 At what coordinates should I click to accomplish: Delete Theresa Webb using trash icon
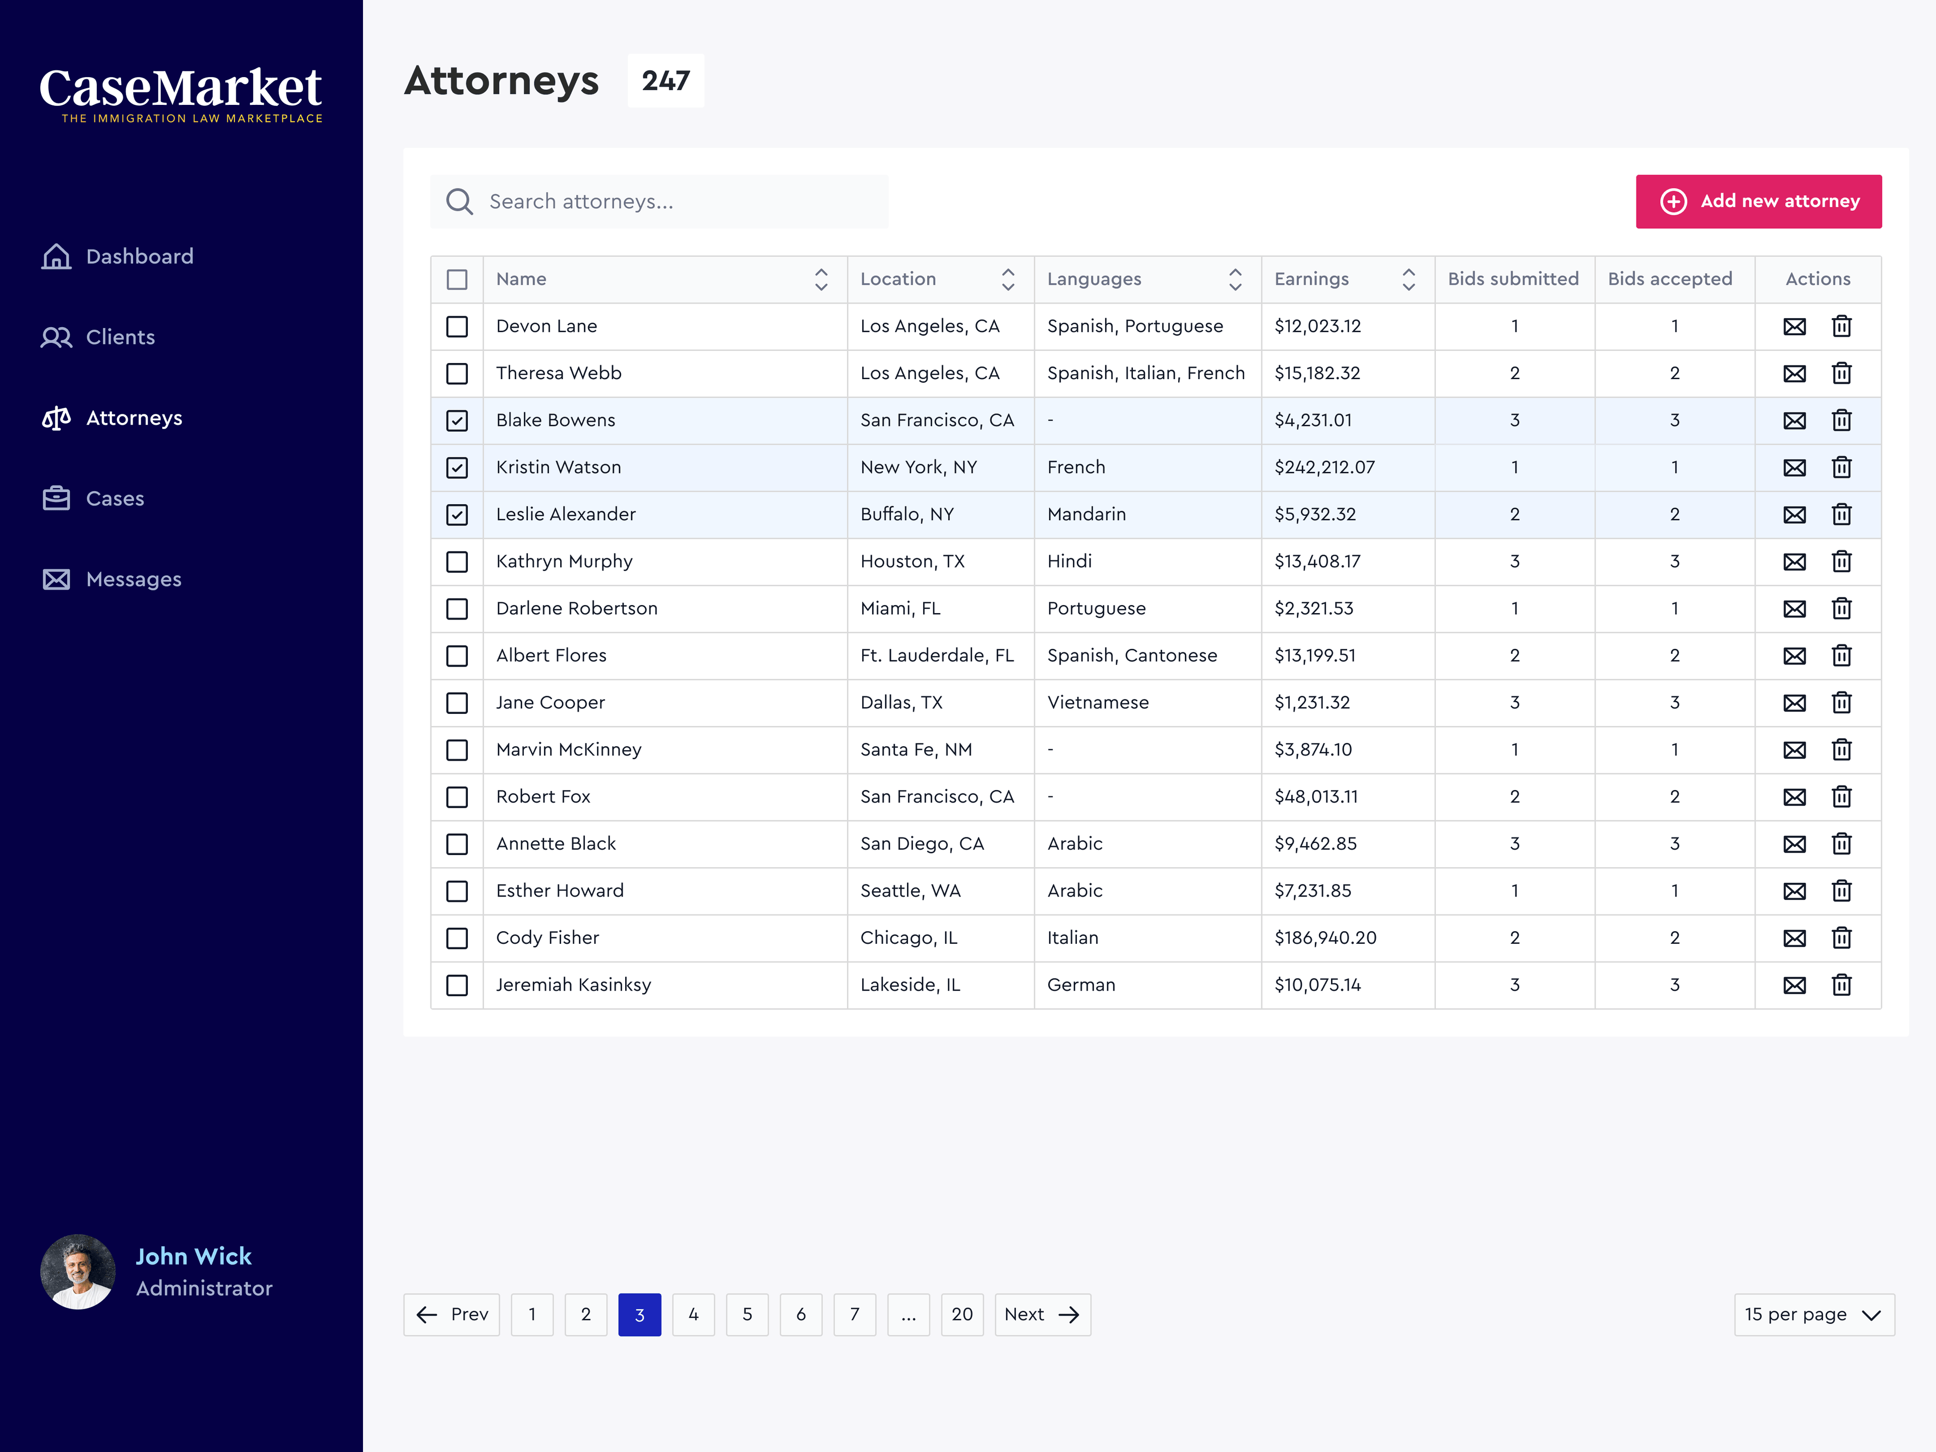tap(1842, 374)
